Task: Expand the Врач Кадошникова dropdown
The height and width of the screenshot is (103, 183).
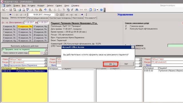Action: coord(46,66)
